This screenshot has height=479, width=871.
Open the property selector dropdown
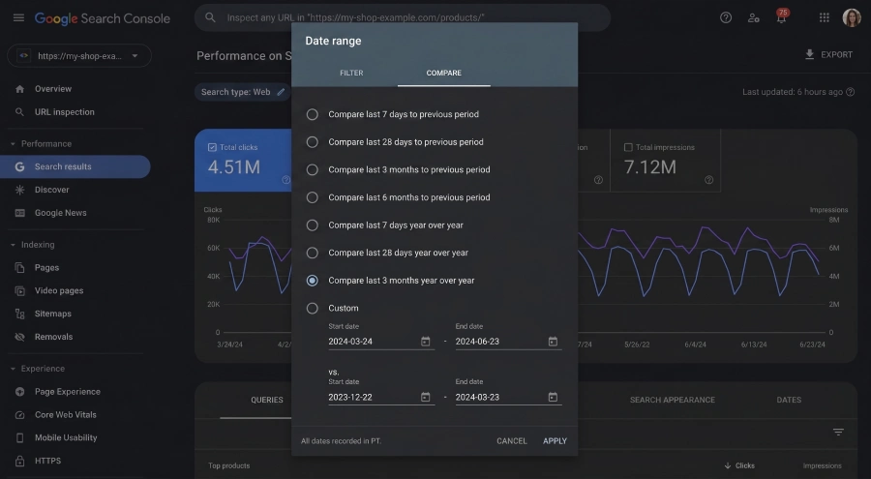click(x=79, y=55)
